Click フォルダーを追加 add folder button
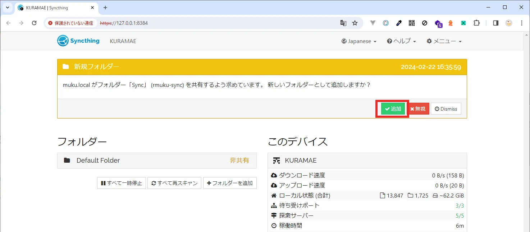 point(230,183)
